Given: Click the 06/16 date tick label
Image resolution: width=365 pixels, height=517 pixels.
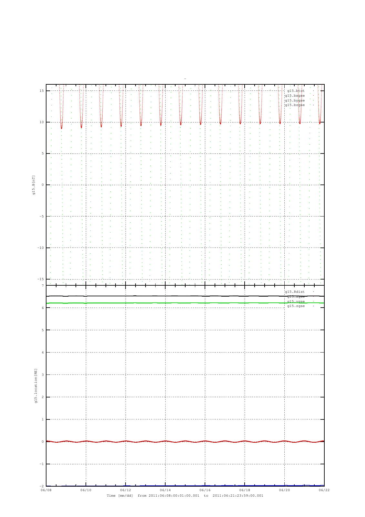Looking at the screenshot, I should point(205,490).
